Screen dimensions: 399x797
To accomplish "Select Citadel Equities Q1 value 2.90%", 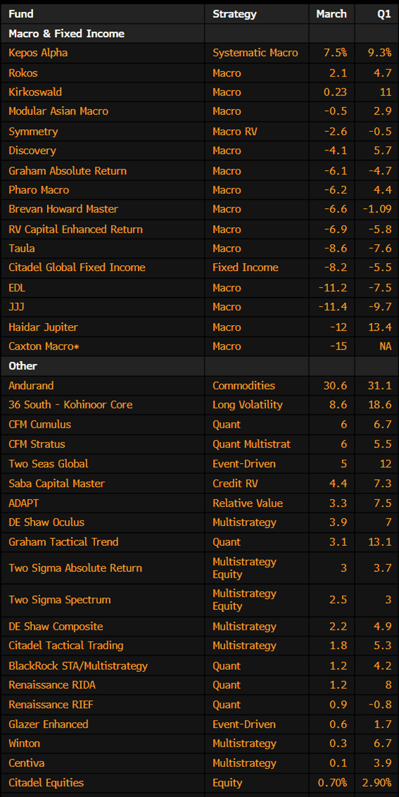I will [x=377, y=783].
